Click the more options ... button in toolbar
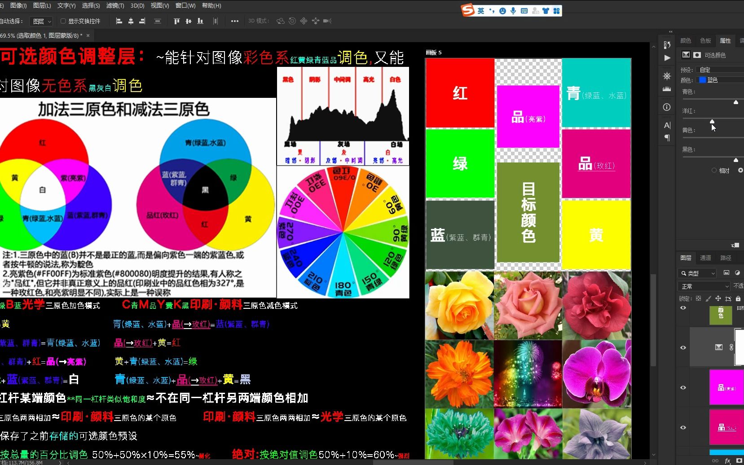This screenshot has height=465, width=744. (x=234, y=21)
